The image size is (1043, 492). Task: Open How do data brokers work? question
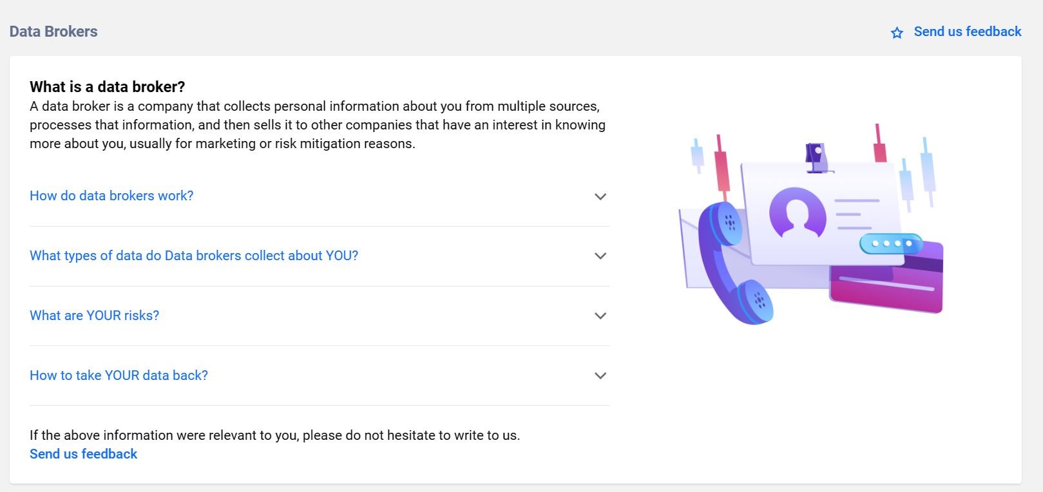coord(111,196)
